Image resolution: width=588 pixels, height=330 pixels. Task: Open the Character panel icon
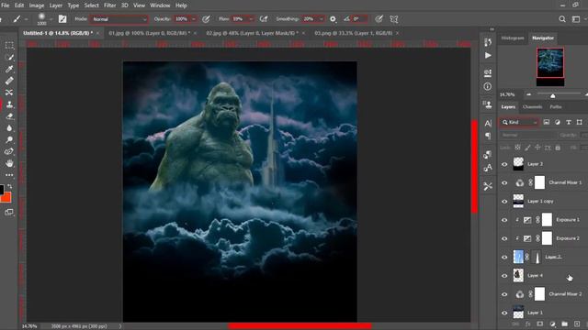point(488,123)
